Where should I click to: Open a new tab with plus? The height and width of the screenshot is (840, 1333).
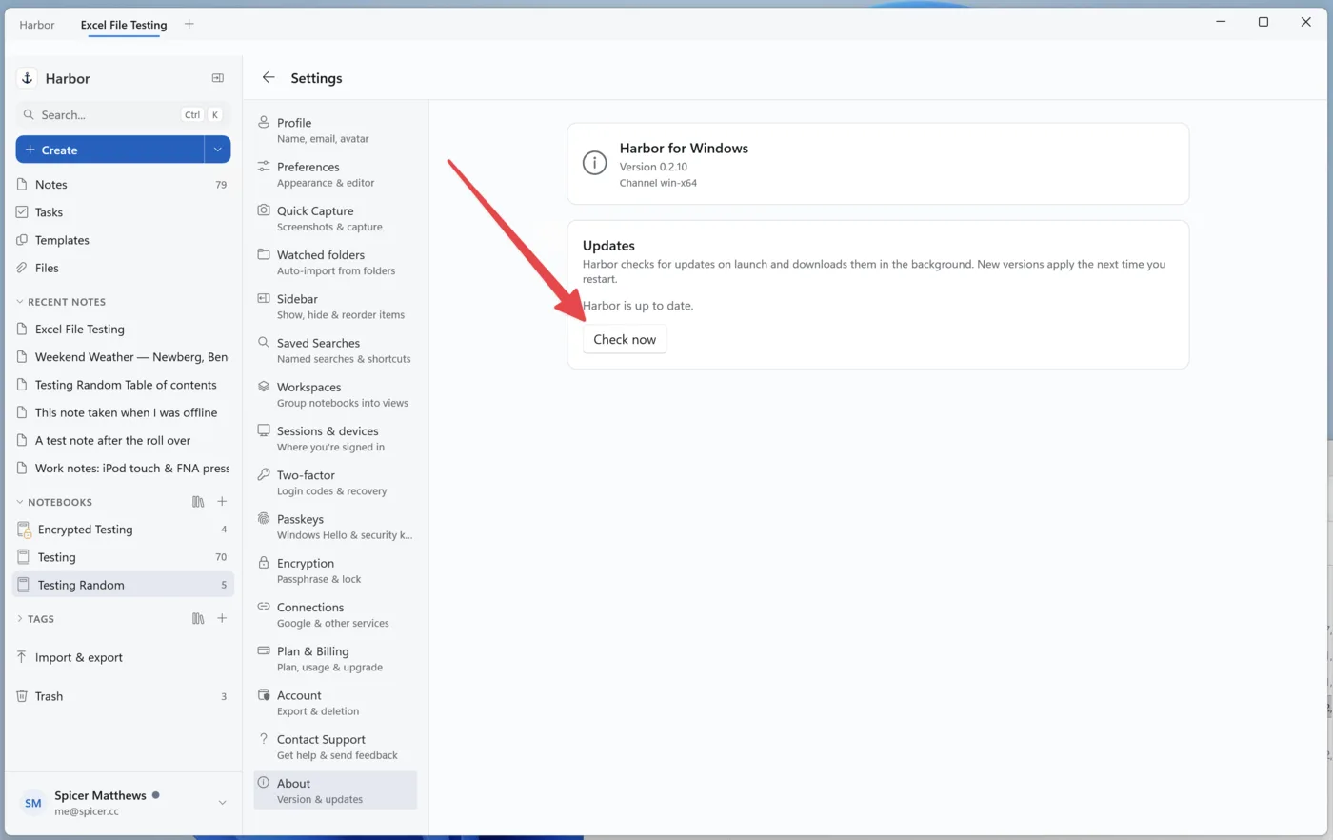coord(189,24)
